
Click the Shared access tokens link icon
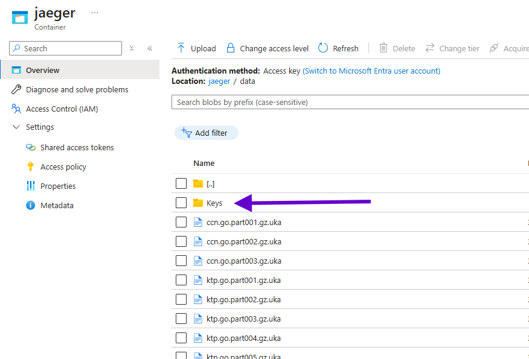pyautogui.click(x=31, y=147)
